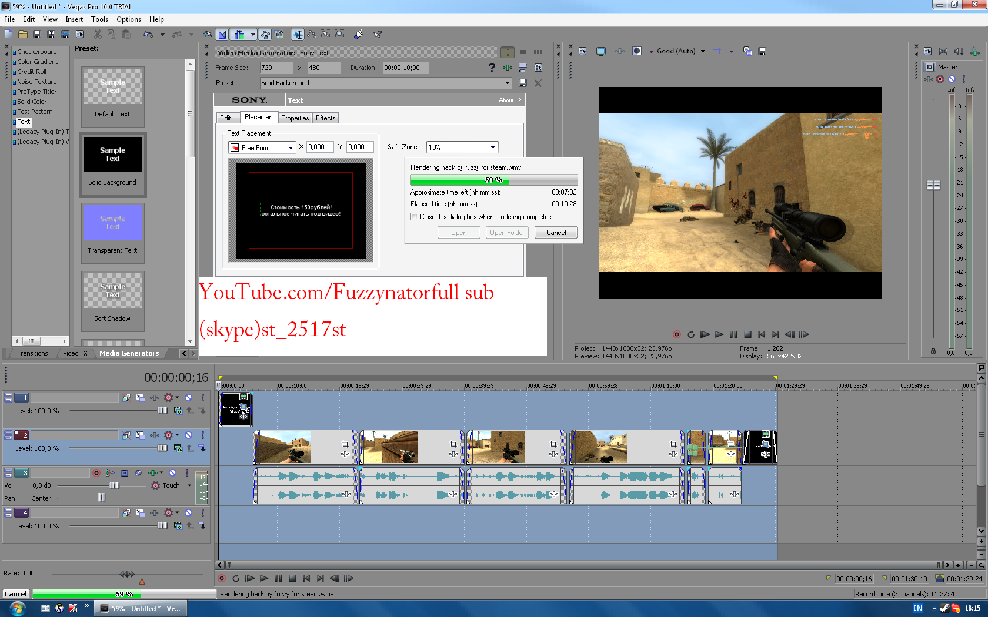Select ProType Titler media generator
The width and height of the screenshot is (988, 617).
[x=36, y=92]
